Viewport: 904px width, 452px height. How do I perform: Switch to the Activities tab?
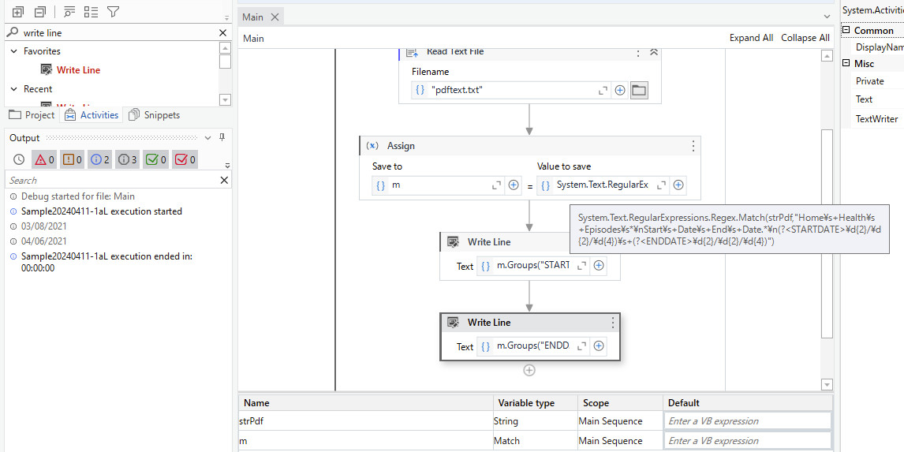click(91, 114)
